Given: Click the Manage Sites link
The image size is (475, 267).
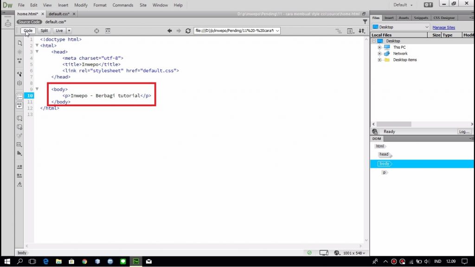Looking at the screenshot, I should 443,27.
